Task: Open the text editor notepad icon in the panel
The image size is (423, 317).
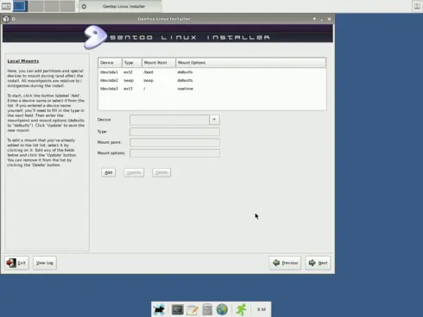Action: [x=193, y=310]
